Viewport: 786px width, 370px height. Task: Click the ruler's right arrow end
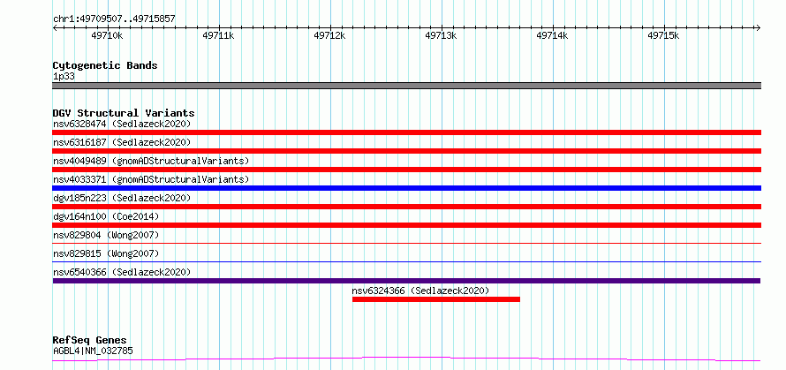click(758, 27)
